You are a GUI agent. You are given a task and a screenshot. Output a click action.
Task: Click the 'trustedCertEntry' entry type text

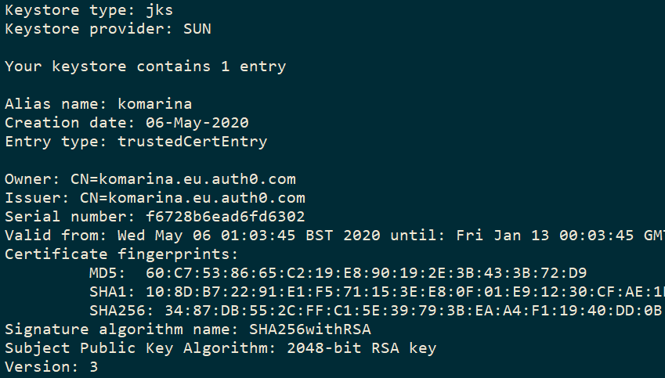(193, 142)
